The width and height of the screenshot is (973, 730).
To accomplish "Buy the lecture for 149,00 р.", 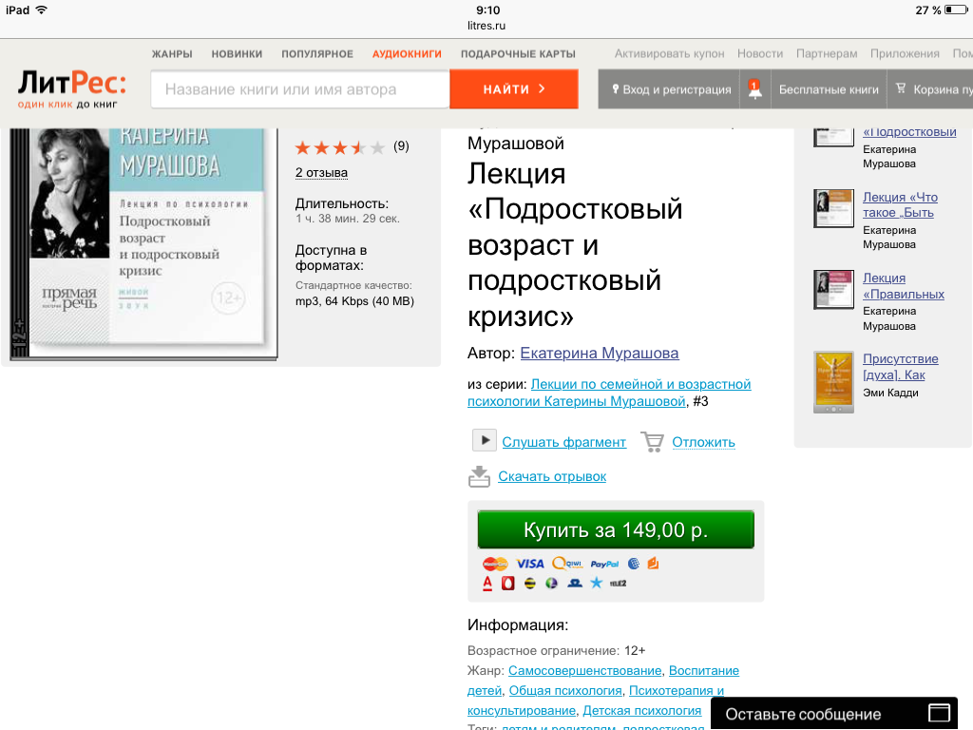I will [616, 530].
